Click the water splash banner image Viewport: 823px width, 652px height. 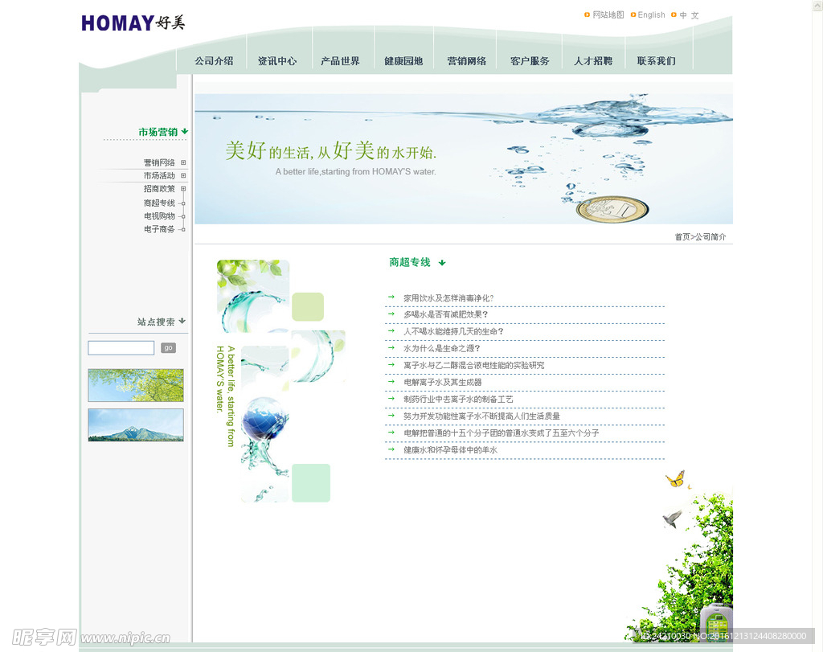point(464,159)
